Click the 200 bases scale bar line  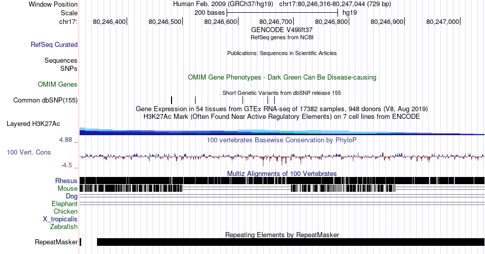(282, 13)
